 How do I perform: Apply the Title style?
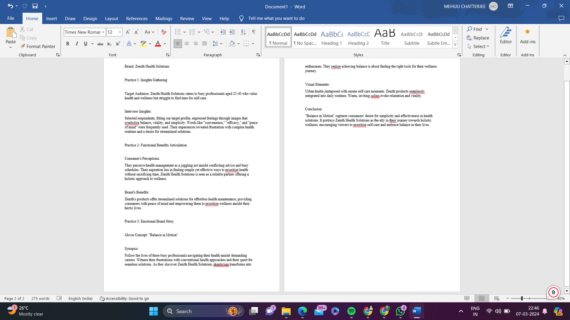pyautogui.click(x=385, y=37)
